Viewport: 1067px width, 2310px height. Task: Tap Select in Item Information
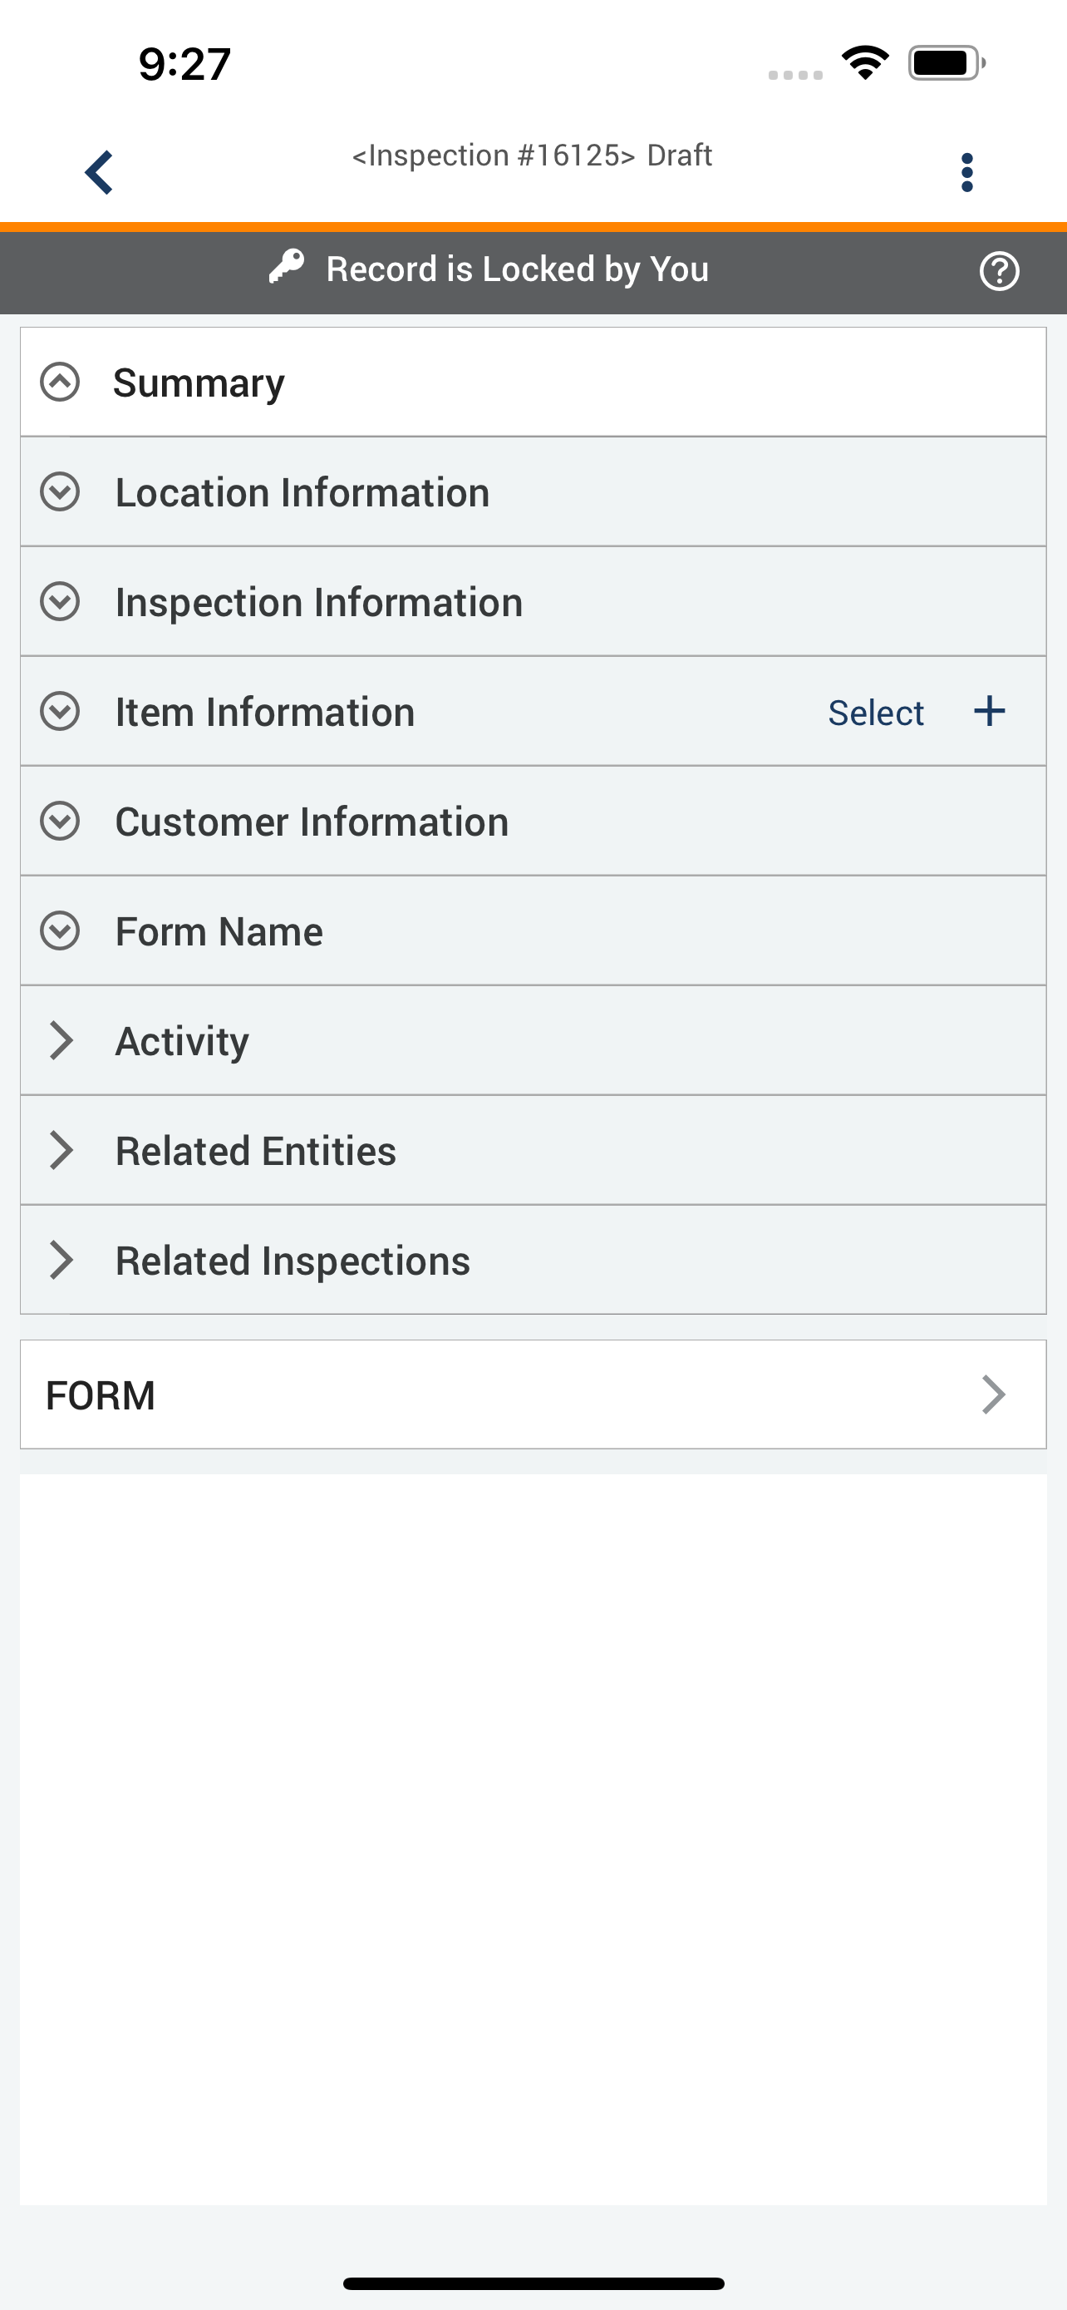(875, 713)
